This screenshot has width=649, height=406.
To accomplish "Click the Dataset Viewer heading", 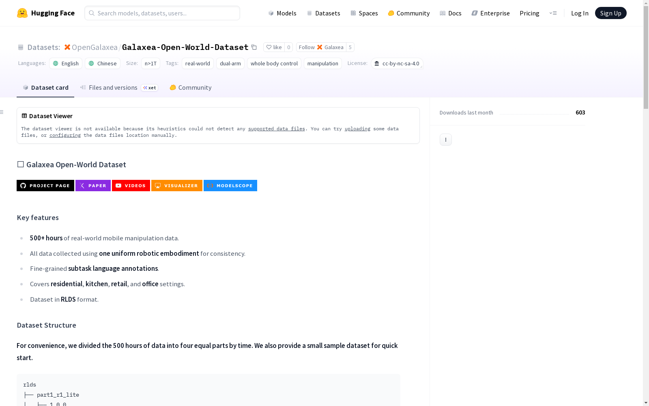I will pyautogui.click(x=51, y=116).
